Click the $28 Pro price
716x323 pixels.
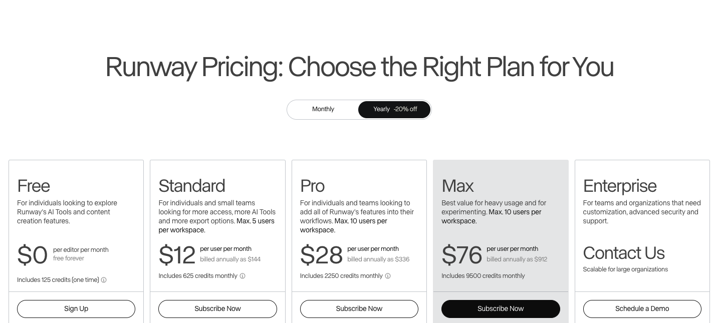click(321, 254)
